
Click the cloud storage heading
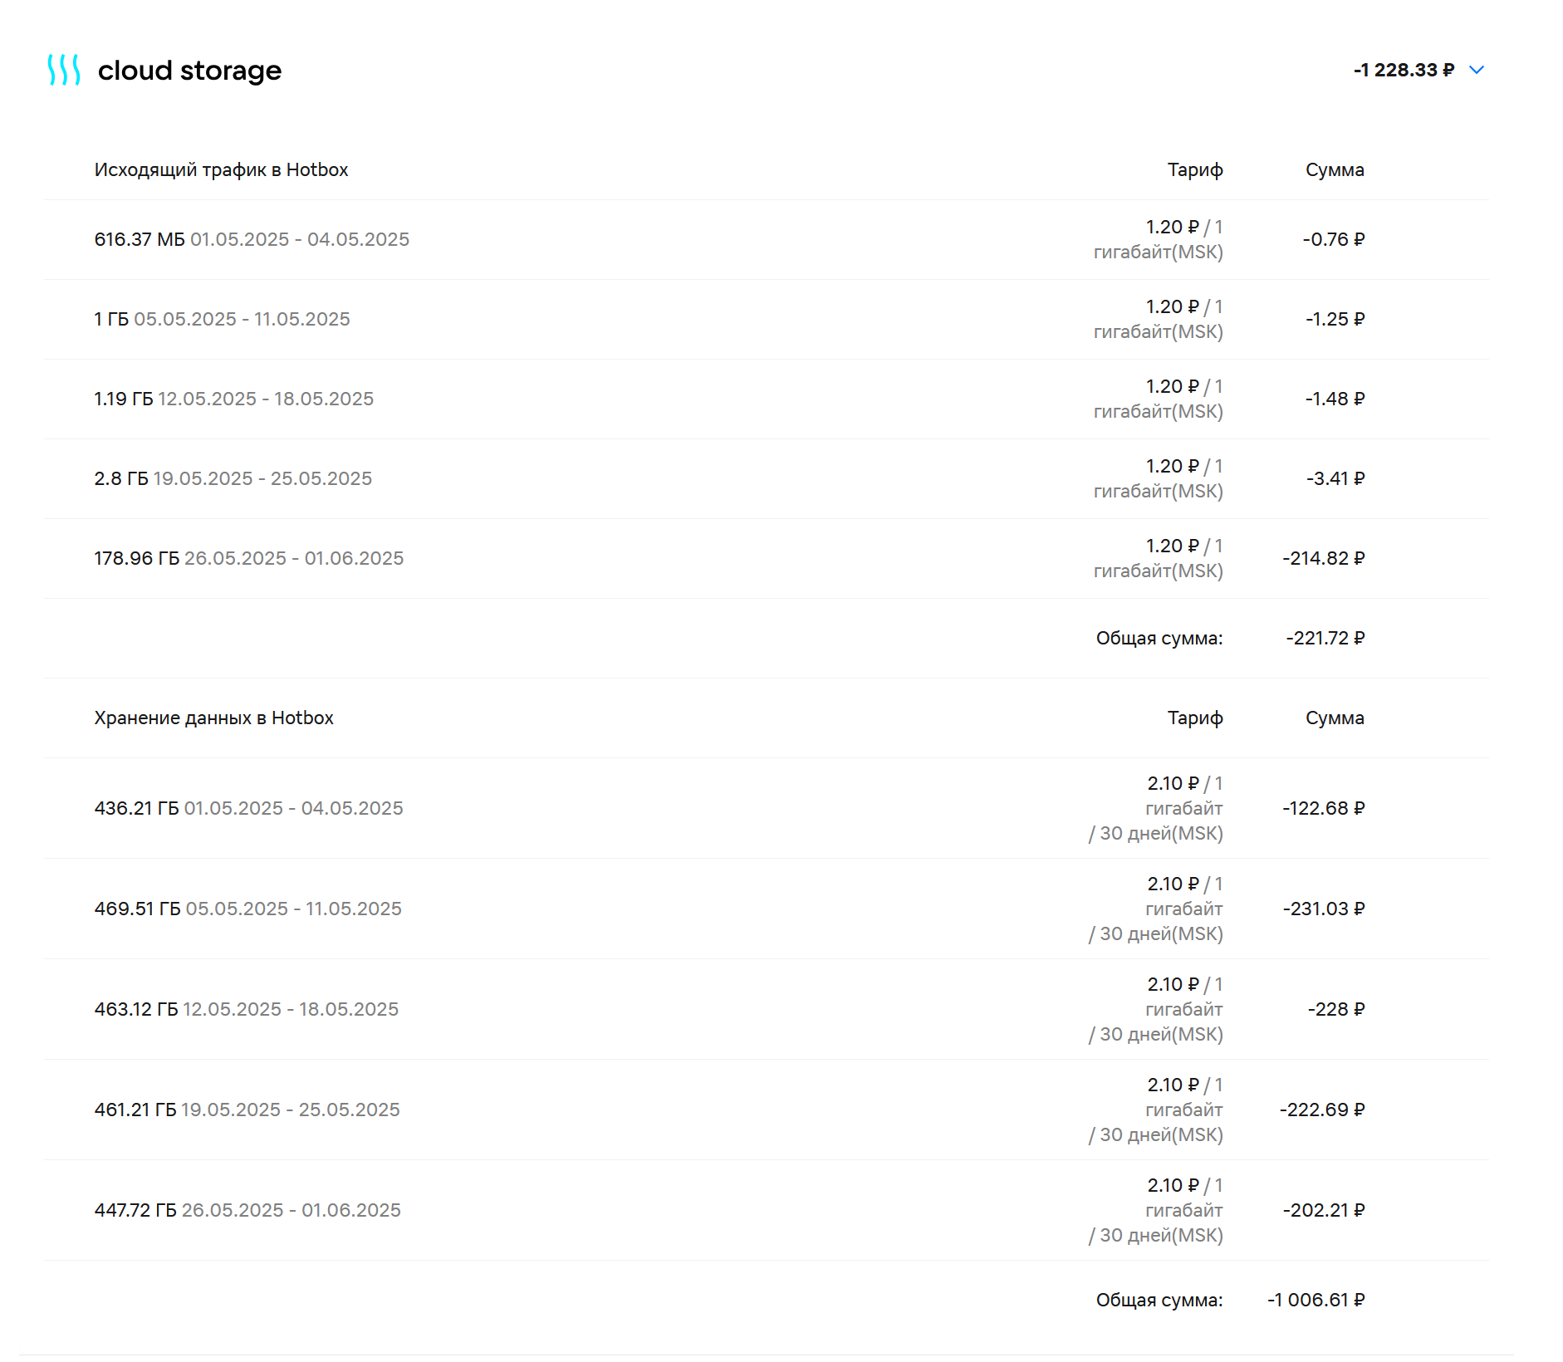189,71
